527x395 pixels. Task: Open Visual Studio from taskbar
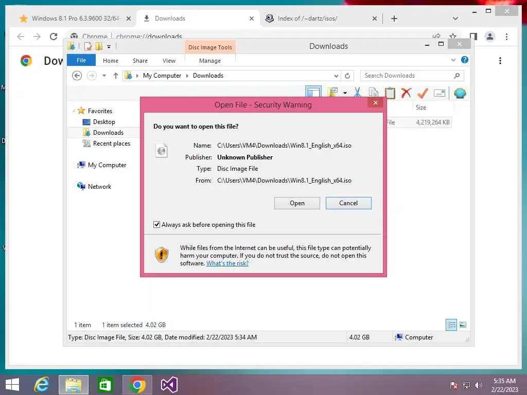click(169, 385)
